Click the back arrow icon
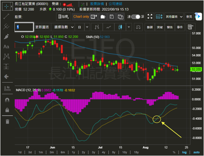This screenshot has height=156, width=204. pos(6,76)
